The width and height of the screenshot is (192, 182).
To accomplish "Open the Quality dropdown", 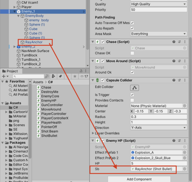I will [x=159, y=4].
